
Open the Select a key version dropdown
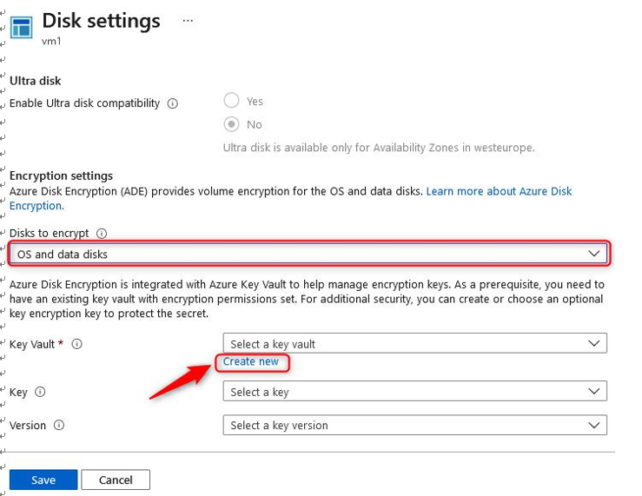click(x=414, y=425)
